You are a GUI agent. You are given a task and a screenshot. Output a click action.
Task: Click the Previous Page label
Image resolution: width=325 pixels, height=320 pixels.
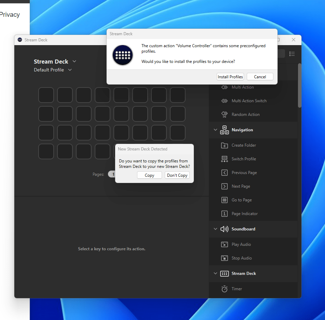[x=244, y=173]
